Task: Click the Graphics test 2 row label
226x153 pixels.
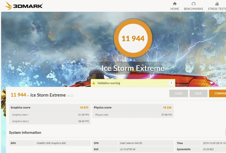Action: tap(20, 121)
